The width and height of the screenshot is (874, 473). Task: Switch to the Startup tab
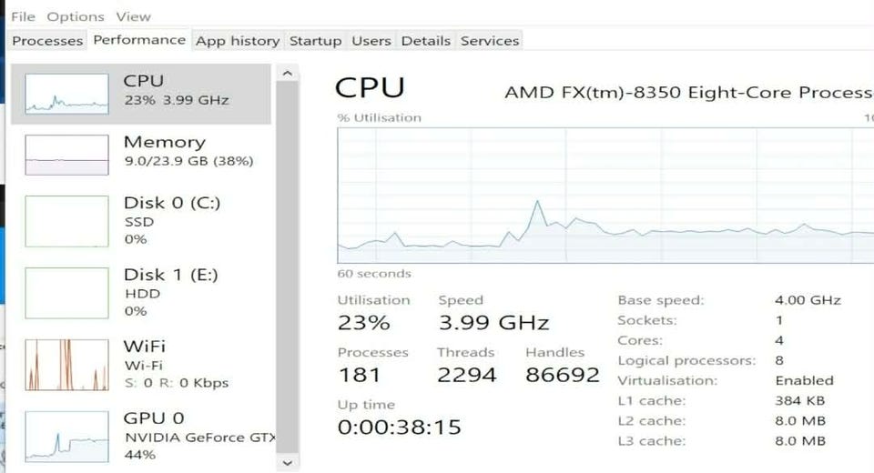point(315,41)
